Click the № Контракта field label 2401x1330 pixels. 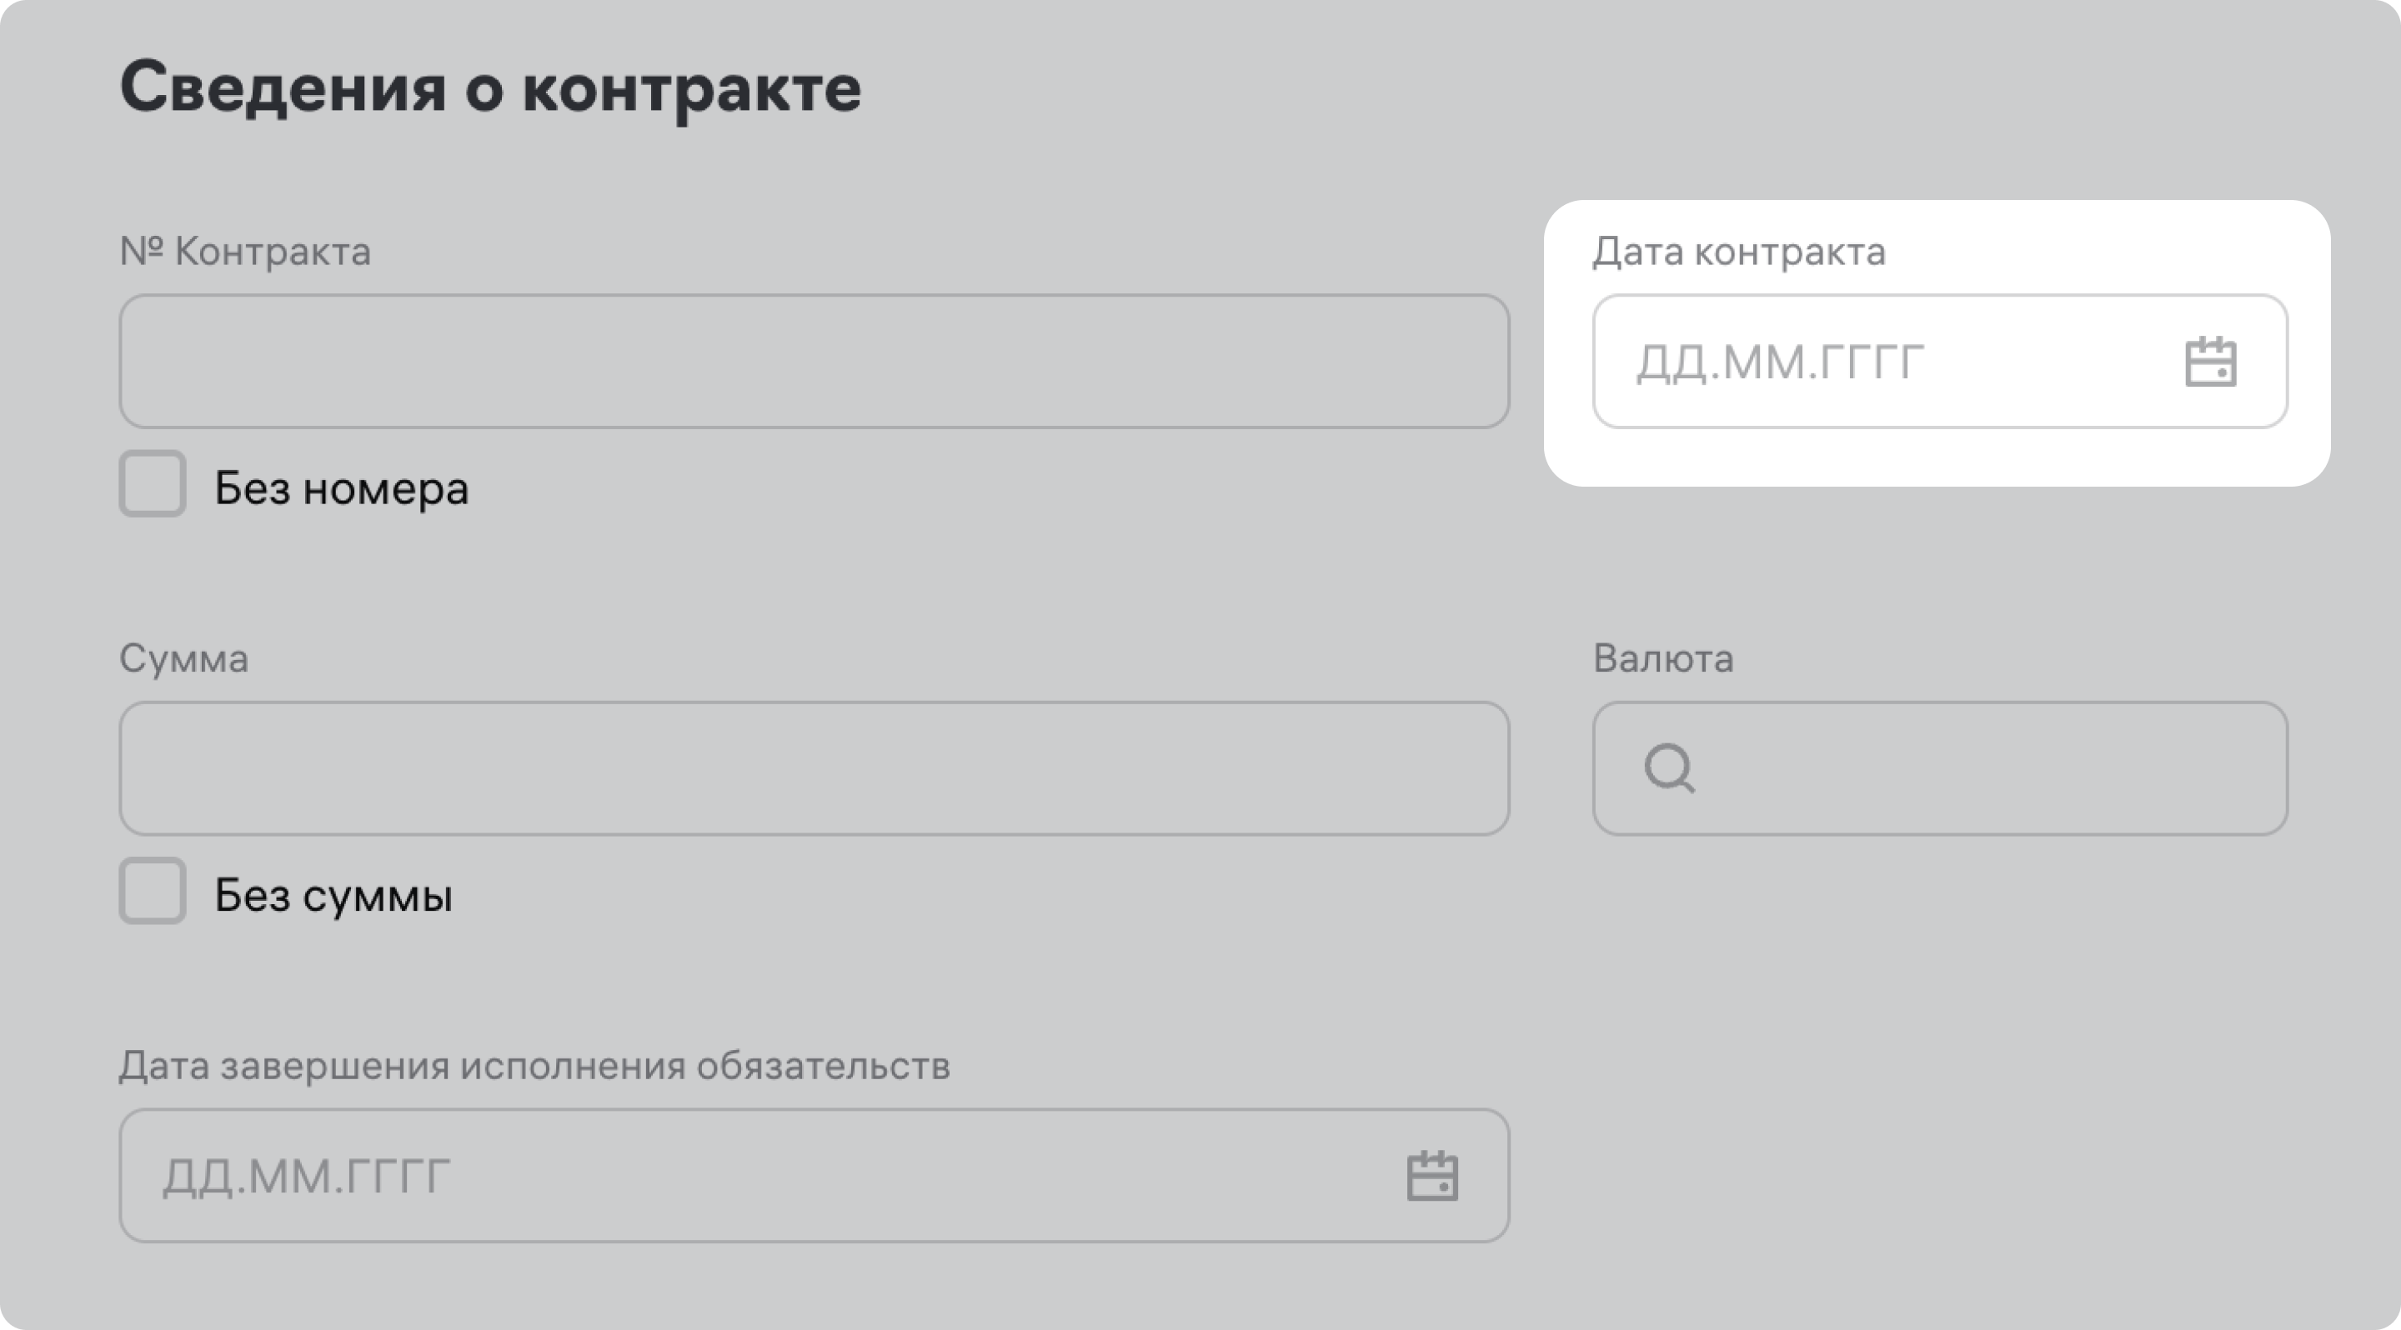tap(245, 252)
